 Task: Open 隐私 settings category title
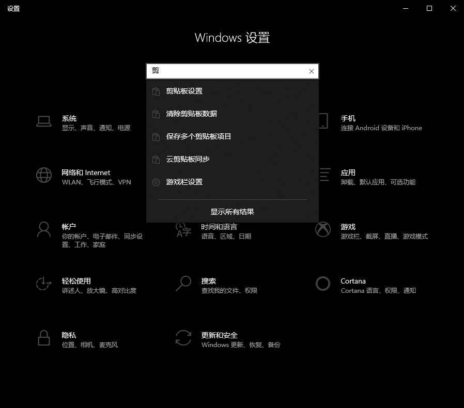point(69,335)
